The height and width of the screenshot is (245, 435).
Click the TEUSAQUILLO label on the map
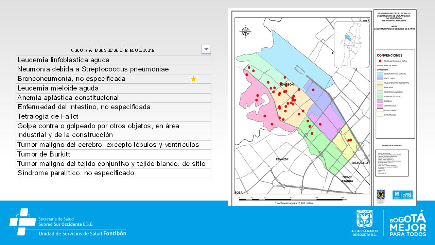pos(359,163)
